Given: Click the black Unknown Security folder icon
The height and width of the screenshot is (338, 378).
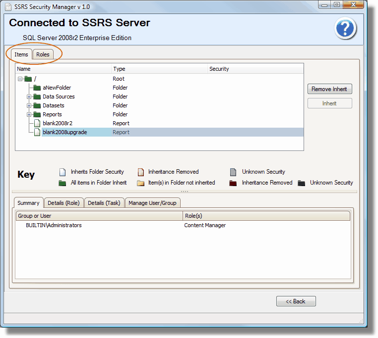Looking at the screenshot, I should 301,183.
